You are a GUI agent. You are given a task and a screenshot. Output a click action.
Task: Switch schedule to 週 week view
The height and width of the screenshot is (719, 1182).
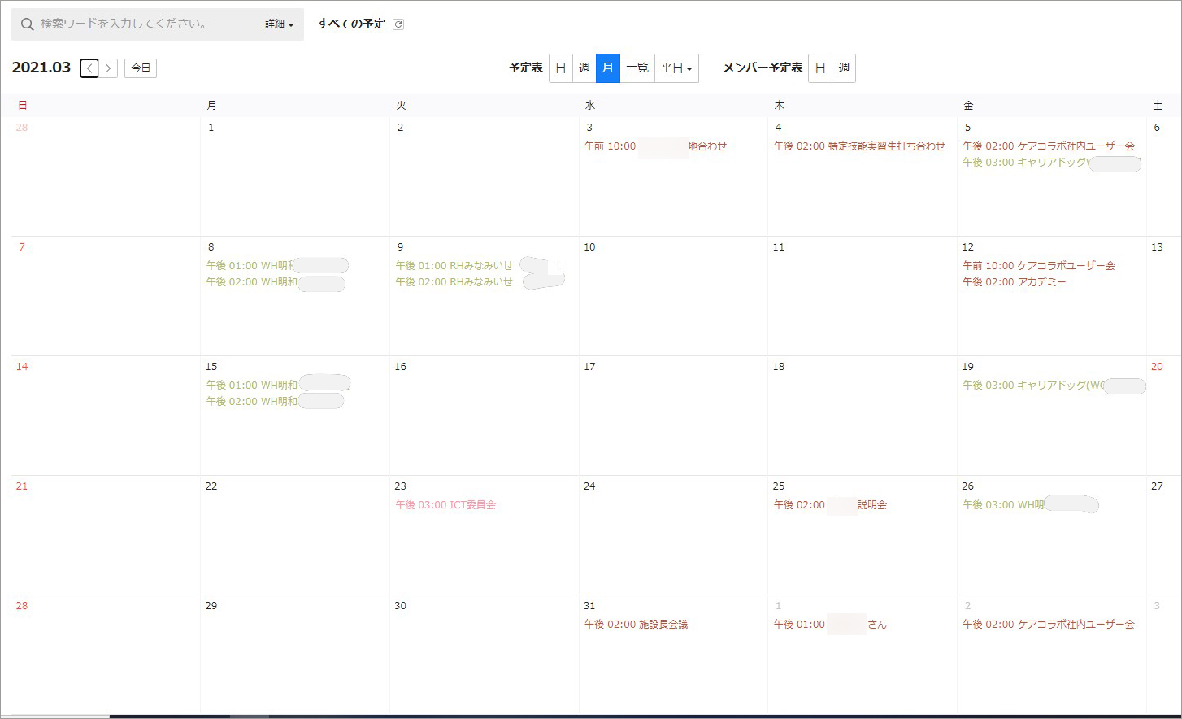pos(584,68)
